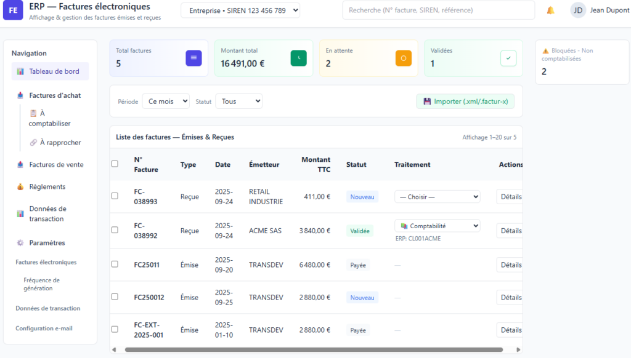
Task: Click the invoice search field
Action: point(438,10)
